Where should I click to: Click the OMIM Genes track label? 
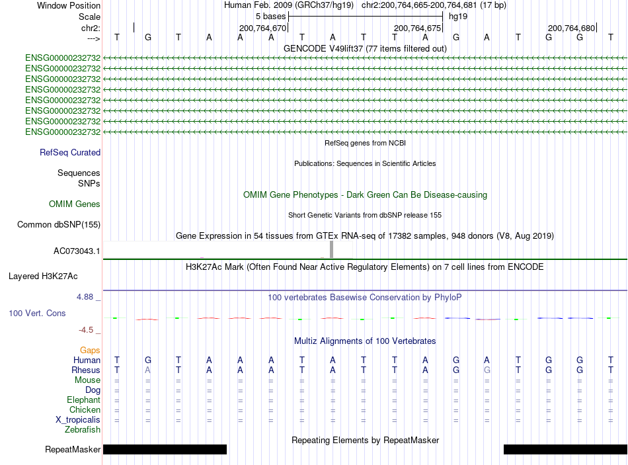point(75,204)
